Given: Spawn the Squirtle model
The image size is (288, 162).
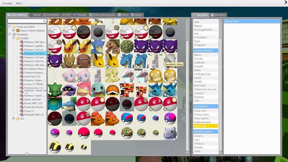Looking at the screenshot, I should [98, 90].
